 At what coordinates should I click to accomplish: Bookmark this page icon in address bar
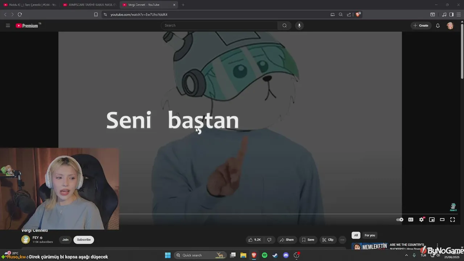coord(96,14)
